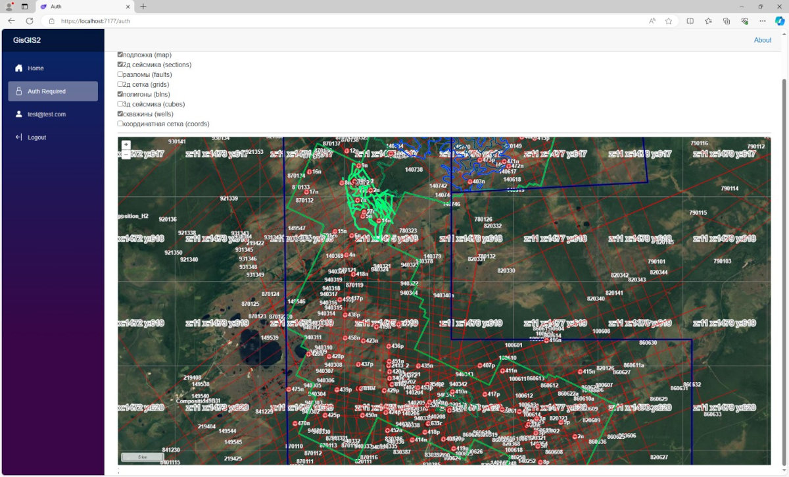The image size is (789, 477).
Task: Click seismic line label 790114
Action: pyautogui.click(x=730, y=188)
